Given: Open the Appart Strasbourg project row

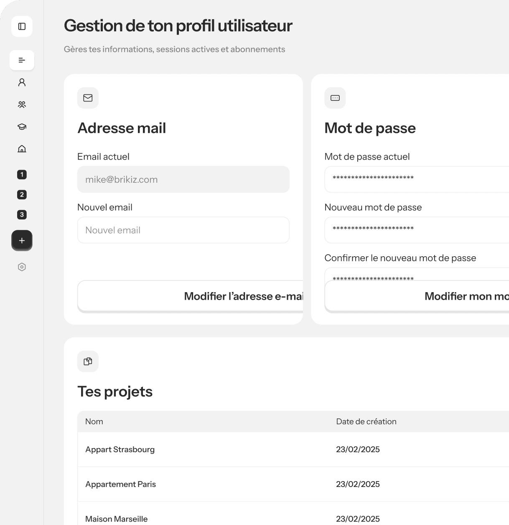Looking at the screenshot, I should tap(120, 449).
